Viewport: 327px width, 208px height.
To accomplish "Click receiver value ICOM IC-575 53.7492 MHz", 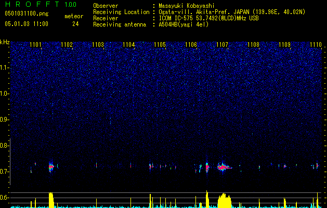I will (208, 18).
